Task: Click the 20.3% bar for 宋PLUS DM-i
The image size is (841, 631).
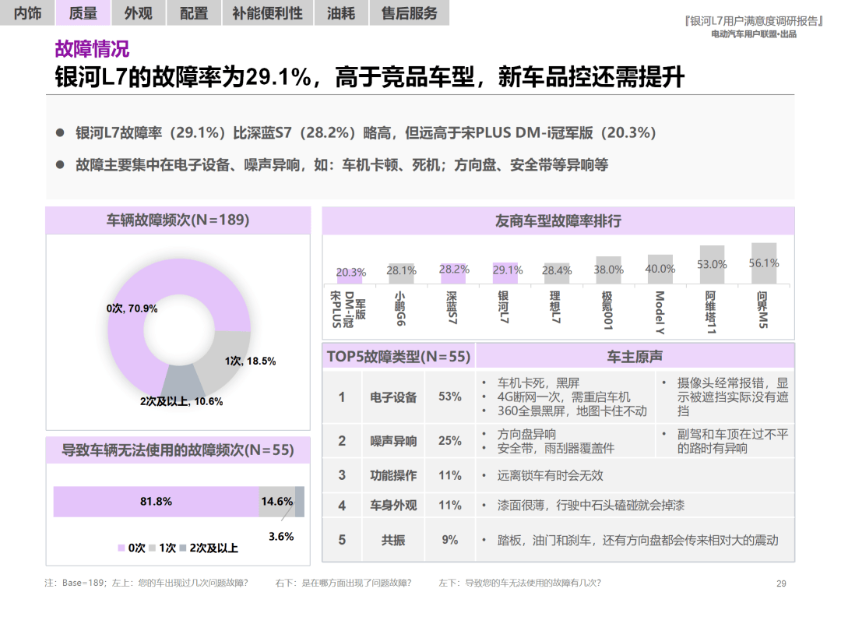Action: 350,275
